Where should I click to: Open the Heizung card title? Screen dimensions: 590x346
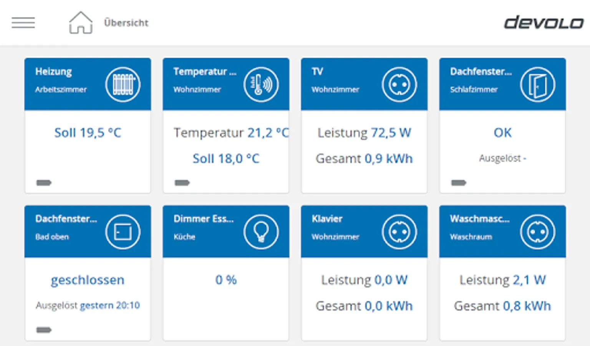53,72
